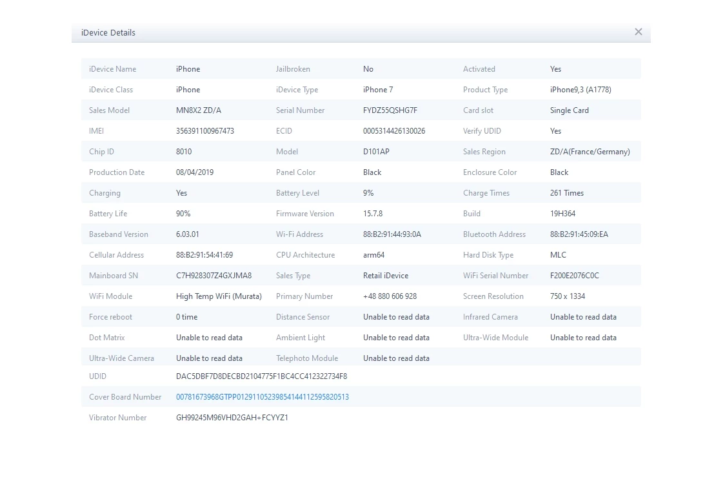
Task: Select the ECID value 0005314426130026
Action: [394, 131]
